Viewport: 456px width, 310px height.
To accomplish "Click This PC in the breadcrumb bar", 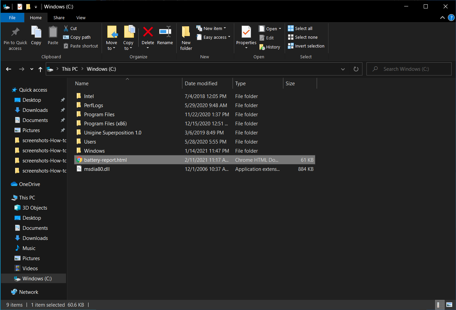I will (70, 69).
